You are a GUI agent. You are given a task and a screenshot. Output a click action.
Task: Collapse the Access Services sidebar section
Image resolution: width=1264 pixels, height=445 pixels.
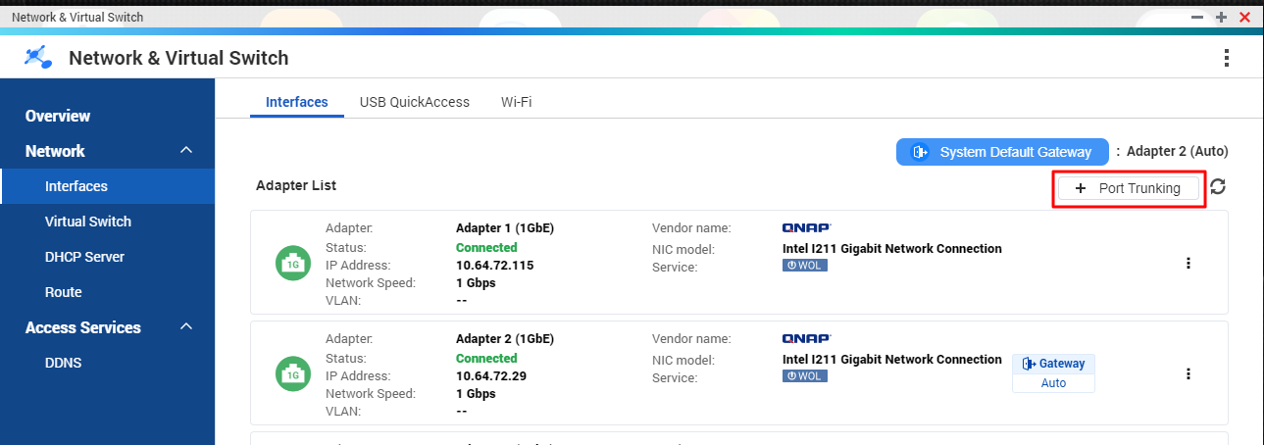click(185, 327)
